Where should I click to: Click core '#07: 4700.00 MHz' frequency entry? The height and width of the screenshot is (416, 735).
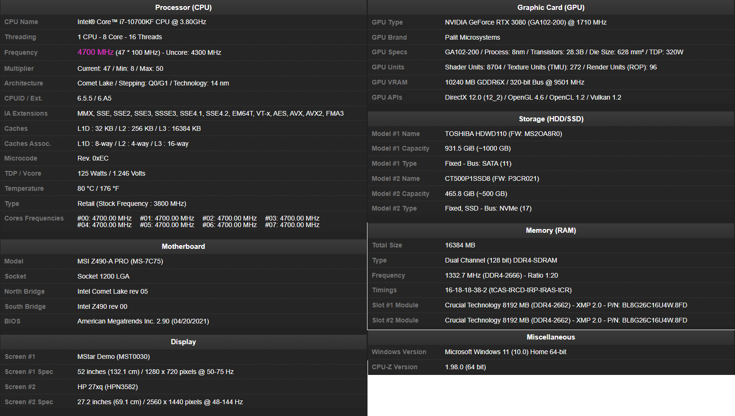292,225
